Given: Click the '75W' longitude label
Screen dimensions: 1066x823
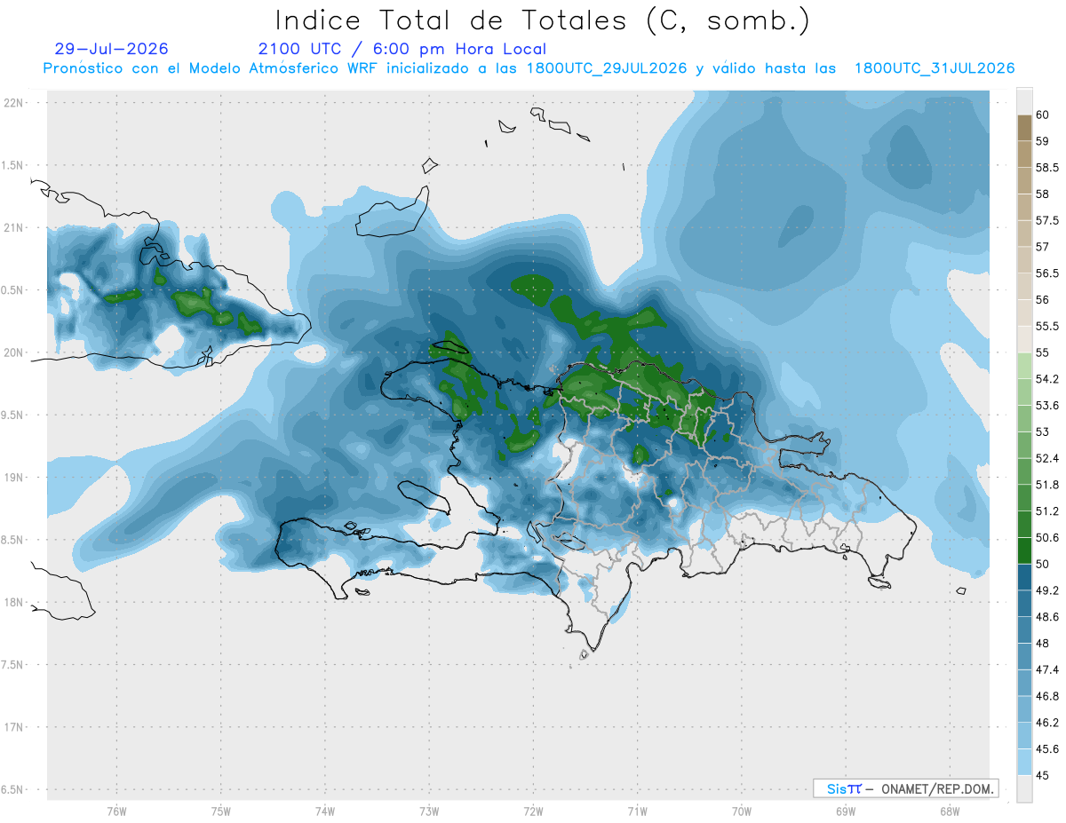Looking at the screenshot, I should click(x=220, y=811).
